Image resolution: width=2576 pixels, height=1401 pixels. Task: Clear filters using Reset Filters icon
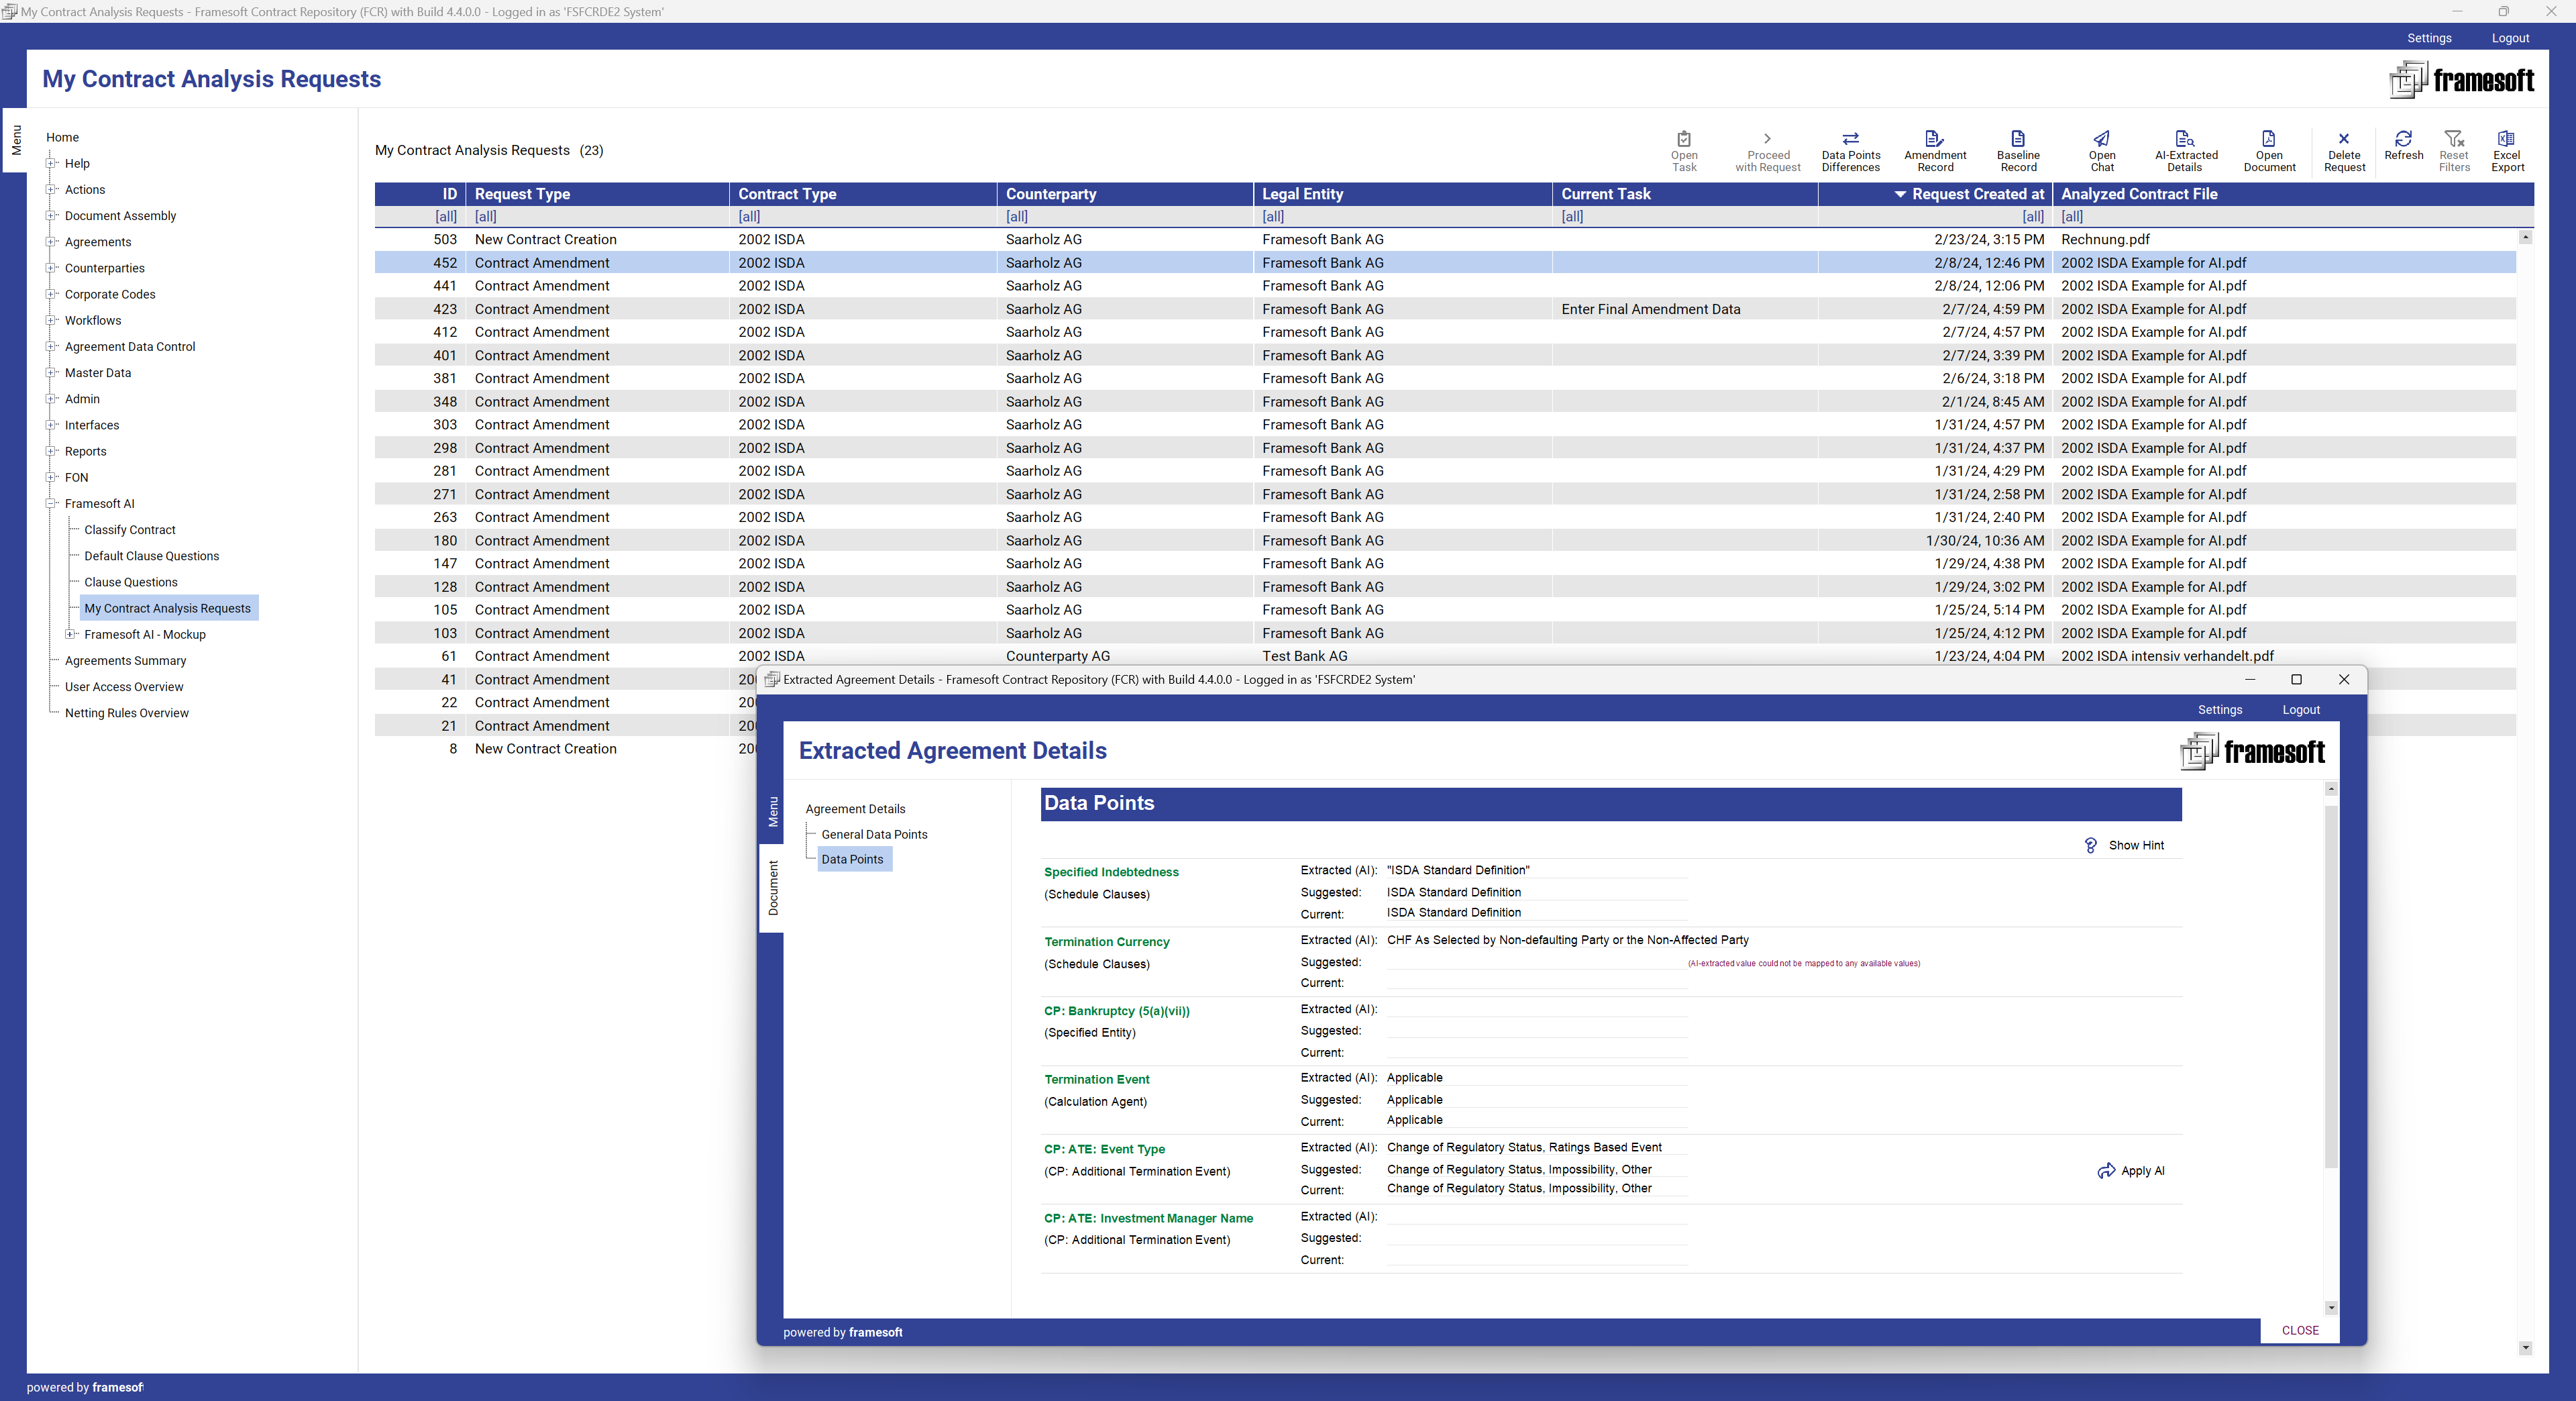coord(2455,150)
